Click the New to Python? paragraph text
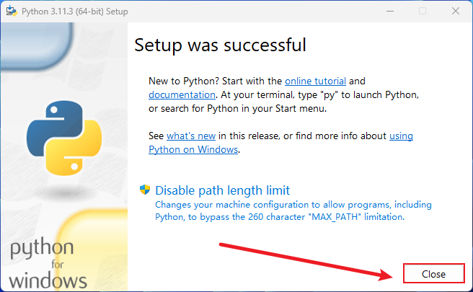Viewport: 473px width, 292px height. click(x=283, y=94)
